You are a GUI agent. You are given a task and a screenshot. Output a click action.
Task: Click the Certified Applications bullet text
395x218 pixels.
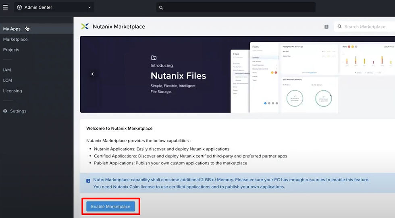190,156
